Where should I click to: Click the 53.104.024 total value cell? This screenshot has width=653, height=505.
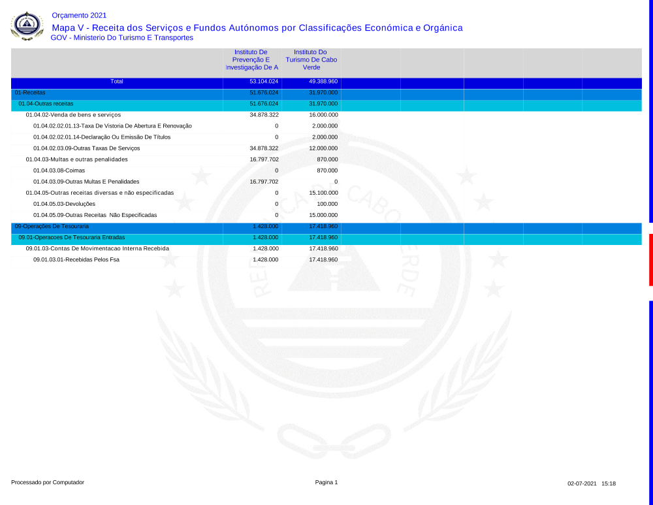(x=264, y=82)
